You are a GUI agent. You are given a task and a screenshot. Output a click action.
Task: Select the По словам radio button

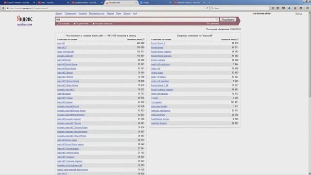coord(58,24)
